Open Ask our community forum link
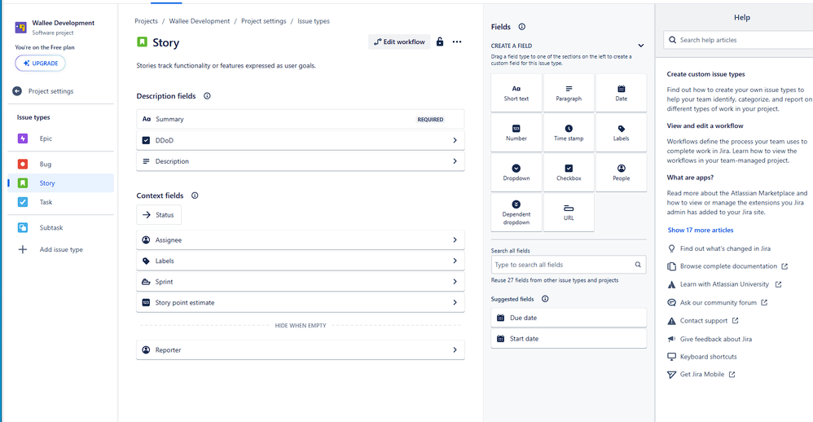 [x=719, y=303]
